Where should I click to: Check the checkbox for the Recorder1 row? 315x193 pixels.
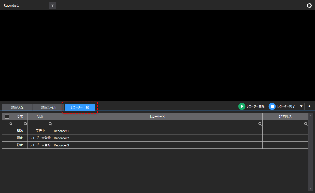tap(7, 131)
